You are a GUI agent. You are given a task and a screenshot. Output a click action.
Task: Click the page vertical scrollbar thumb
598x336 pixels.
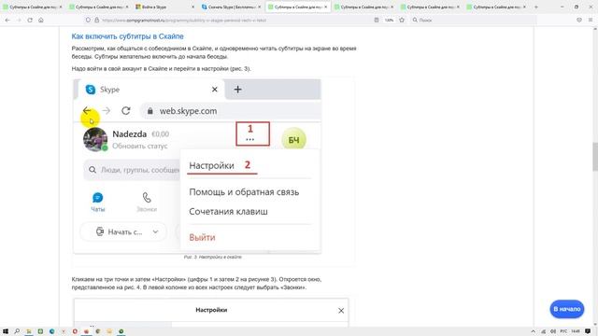595,157
